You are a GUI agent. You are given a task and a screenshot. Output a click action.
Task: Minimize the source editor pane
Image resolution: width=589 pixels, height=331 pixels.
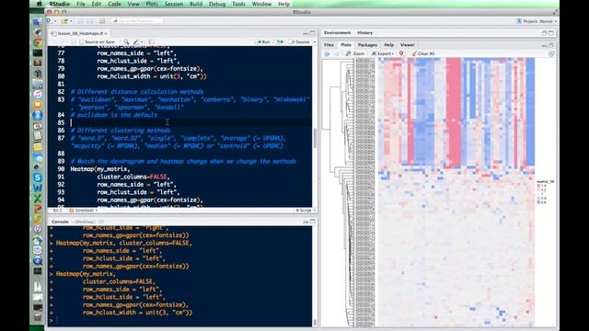pyautogui.click(x=306, y=33)
